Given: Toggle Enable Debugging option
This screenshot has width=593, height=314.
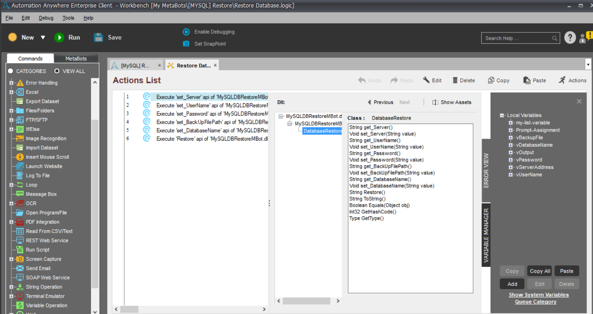Looking at the screenshot, I should (186, 32).
